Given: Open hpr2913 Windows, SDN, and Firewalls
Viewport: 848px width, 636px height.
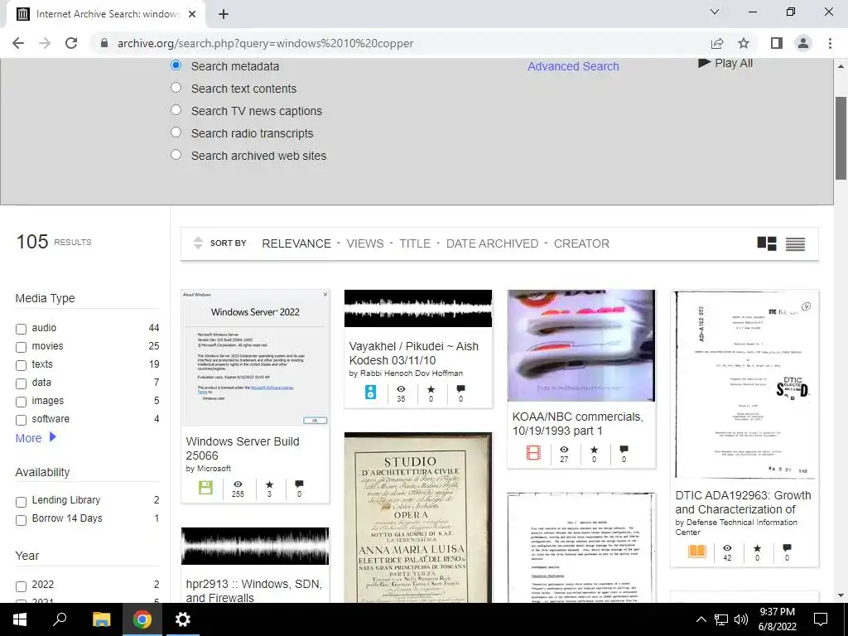Looking at the screenshot, I should point(253,590).
